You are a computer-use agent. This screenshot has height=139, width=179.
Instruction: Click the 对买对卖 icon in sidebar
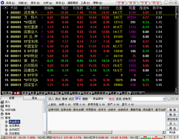[x=2, y=110]
